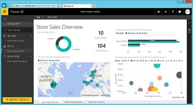Viewport: 193px width, 105px height.
Task: Switch to Store Sales Overview tab
Action: (x=50, y=102)
